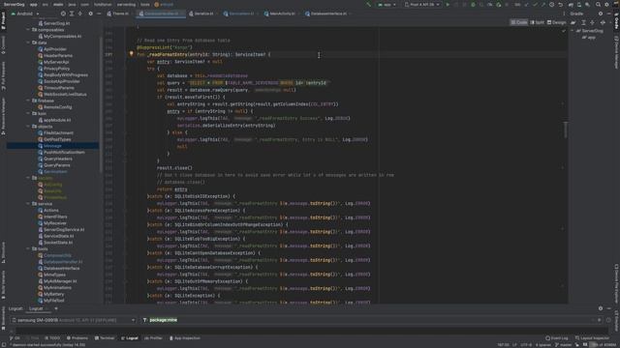Click the editor vertical scrollbar thumb

coord(566,130)
